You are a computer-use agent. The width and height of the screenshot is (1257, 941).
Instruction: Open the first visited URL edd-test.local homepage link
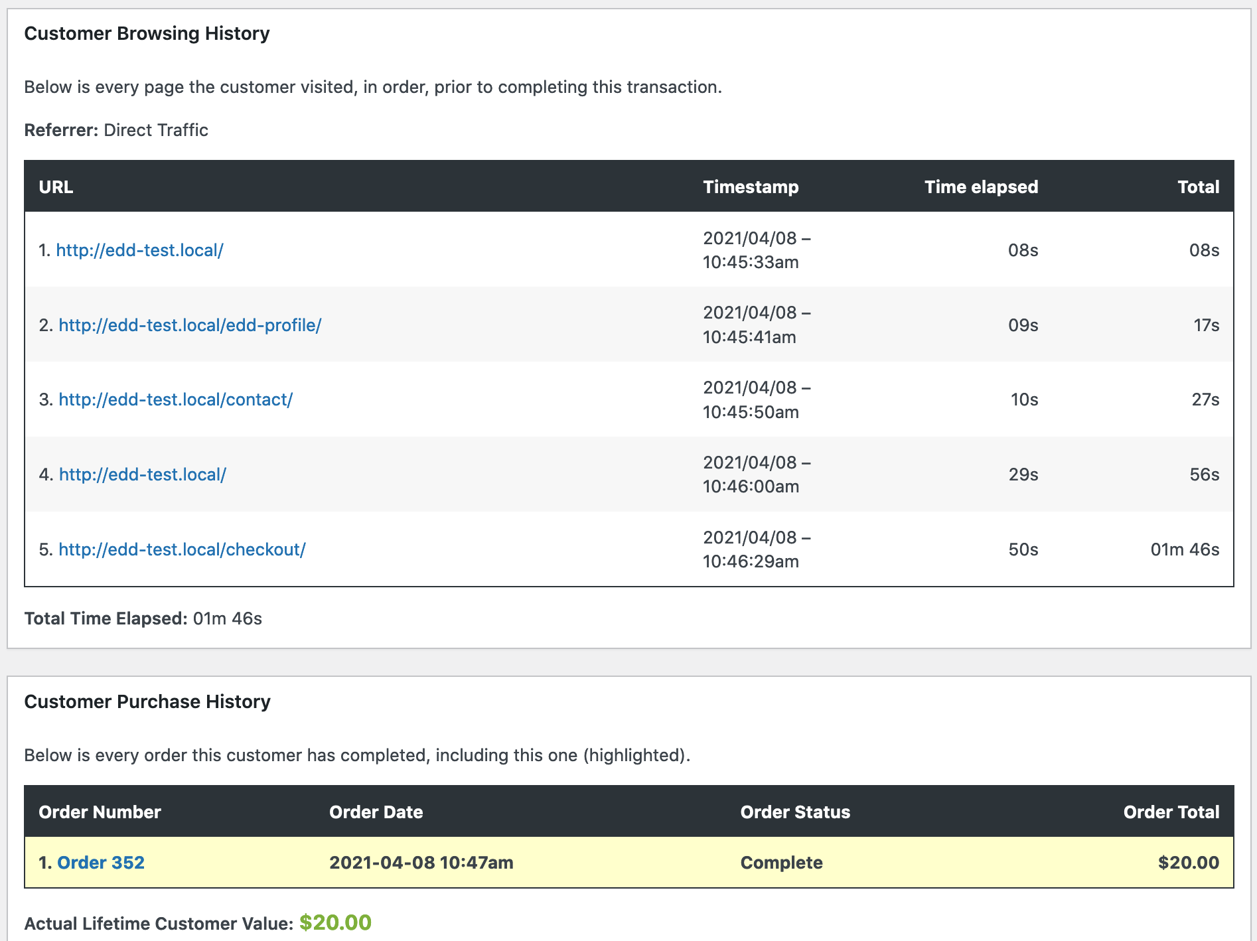coord(139,250)
